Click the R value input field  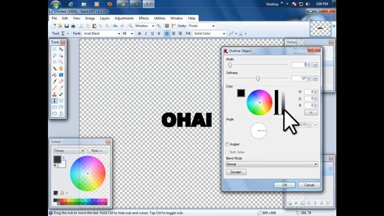point(309,92)
